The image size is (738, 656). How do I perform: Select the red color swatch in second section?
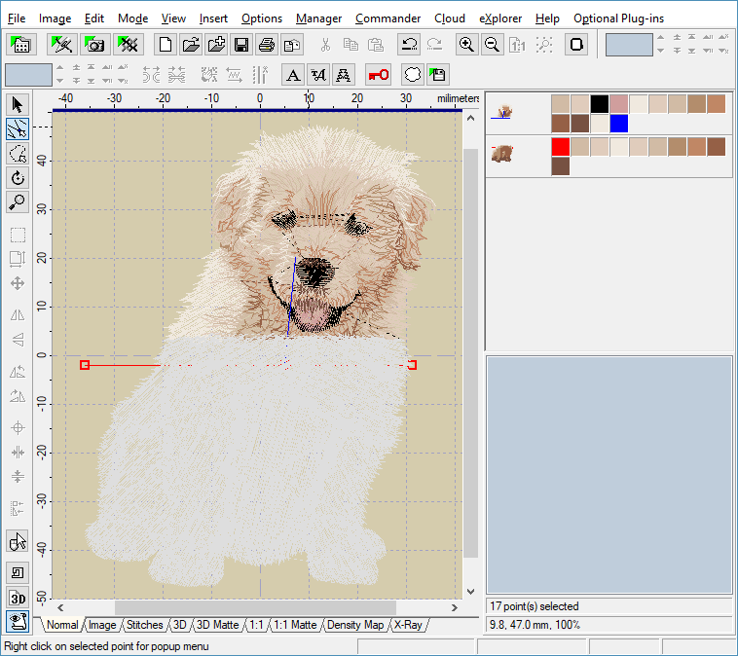pos(561,146)
